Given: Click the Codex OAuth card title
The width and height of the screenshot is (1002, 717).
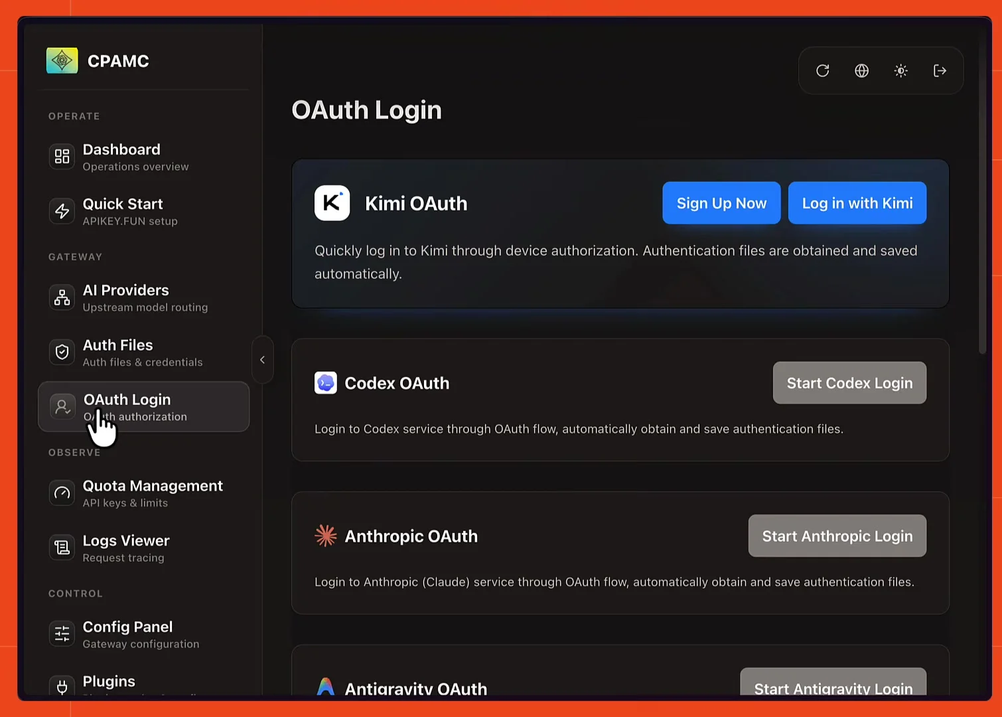Looking at the screenshot, I should pyautogui.click(x=397, y=383).
